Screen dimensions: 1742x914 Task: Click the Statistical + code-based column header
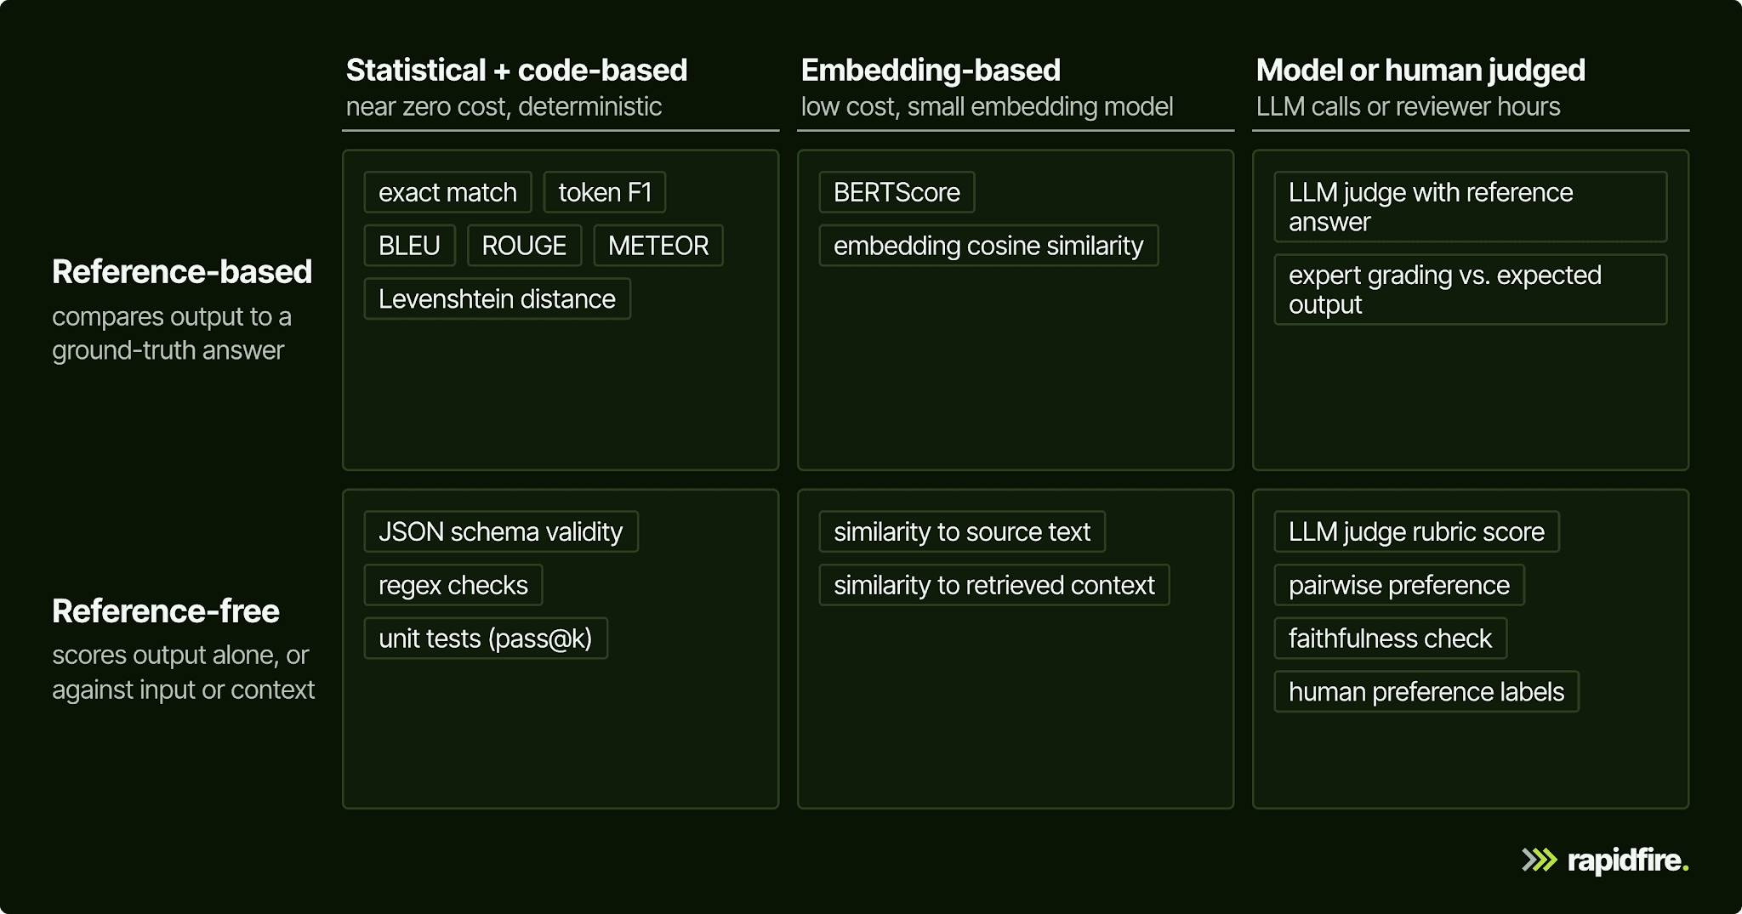tap(516, 70)
